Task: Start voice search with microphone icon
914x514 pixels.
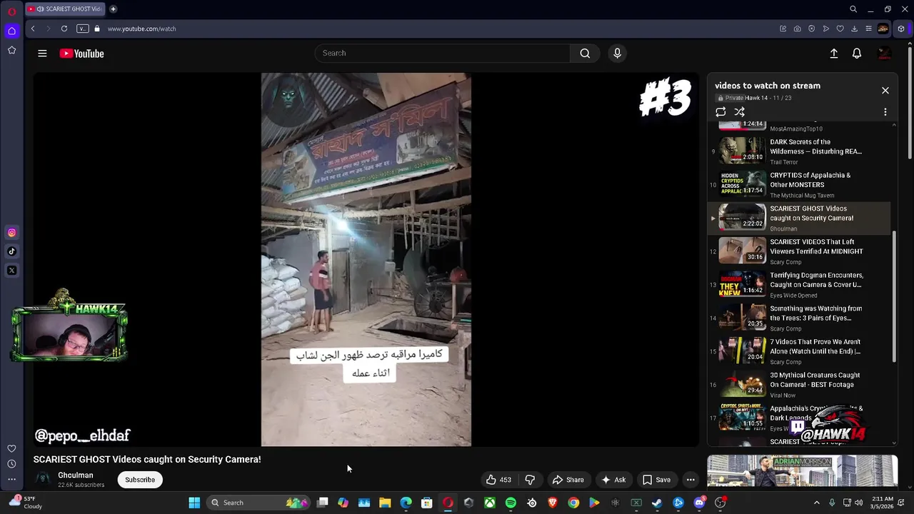Action: pyautogui.click(x=617, y=53)
